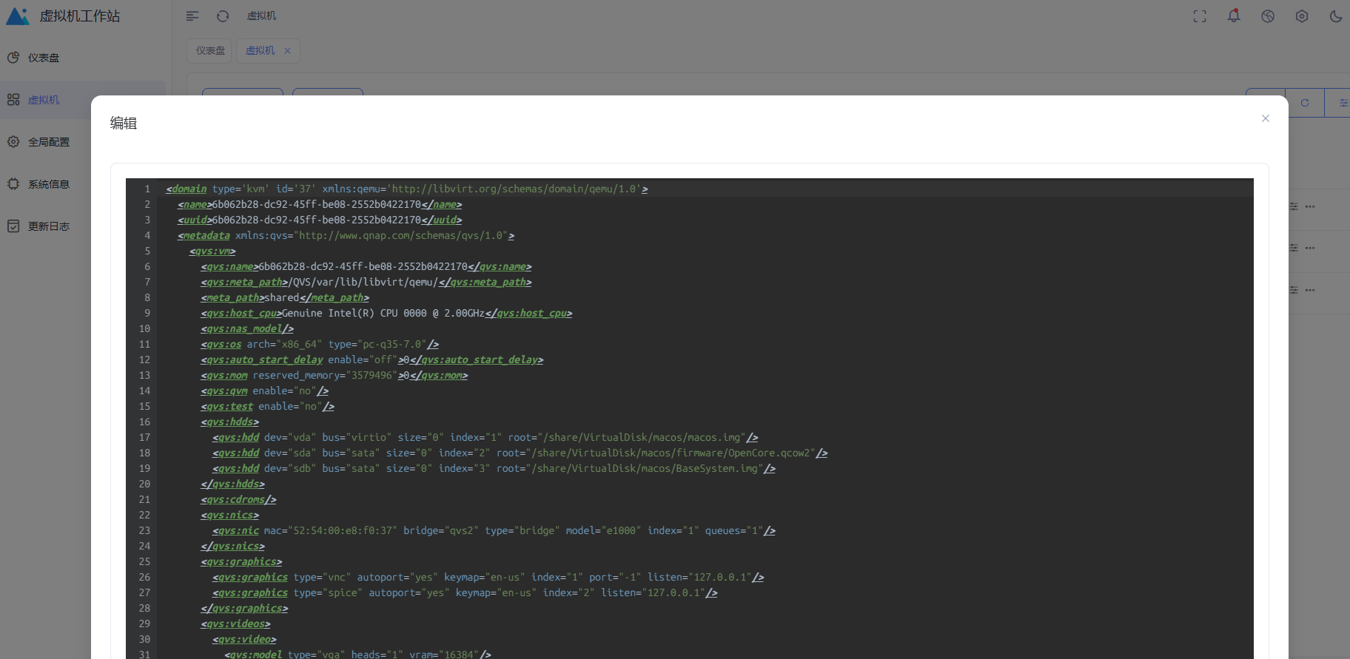Click the page reload icon beside breadcrumb
The height and width of the screenshot is (659, 1350).
coord(223,16)
